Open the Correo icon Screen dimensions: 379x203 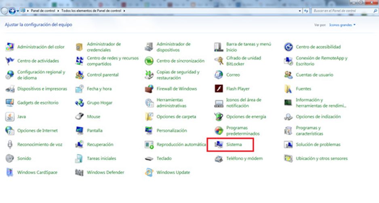click(219, 75)
